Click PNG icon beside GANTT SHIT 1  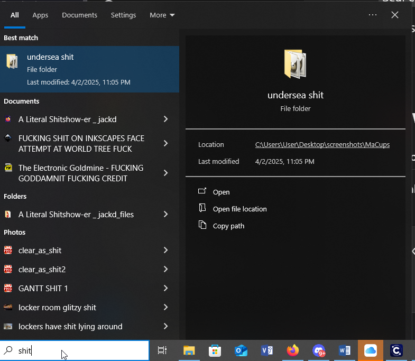[x=8, y=288]
